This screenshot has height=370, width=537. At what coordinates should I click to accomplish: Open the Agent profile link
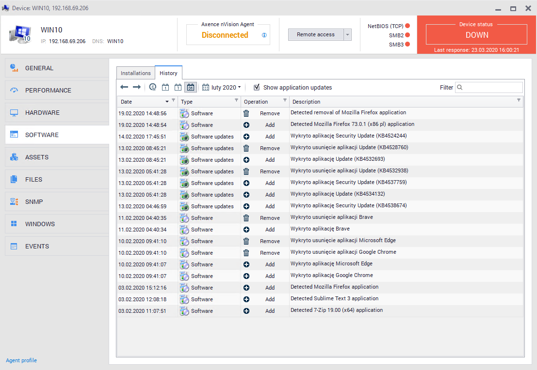tap(21, 360)
